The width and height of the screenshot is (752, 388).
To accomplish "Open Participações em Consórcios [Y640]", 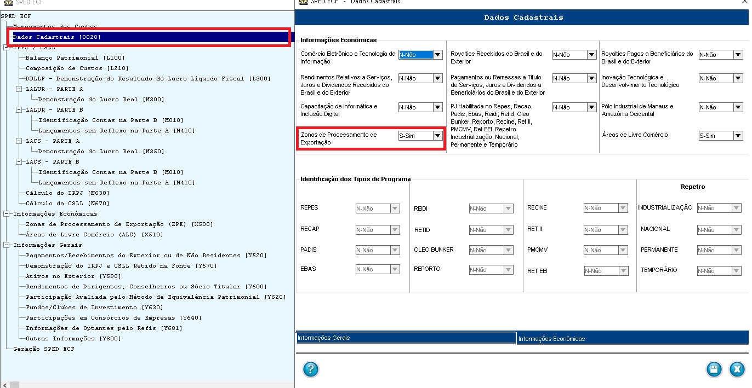I will (113, 318).
